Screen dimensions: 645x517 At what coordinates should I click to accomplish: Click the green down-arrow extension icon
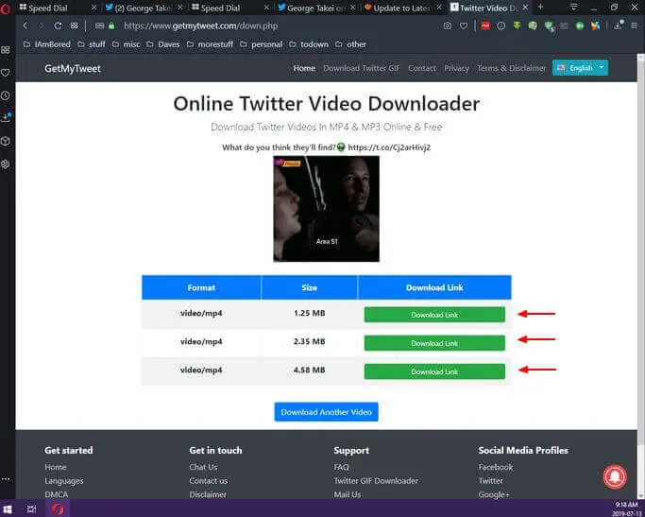(518, 26)
